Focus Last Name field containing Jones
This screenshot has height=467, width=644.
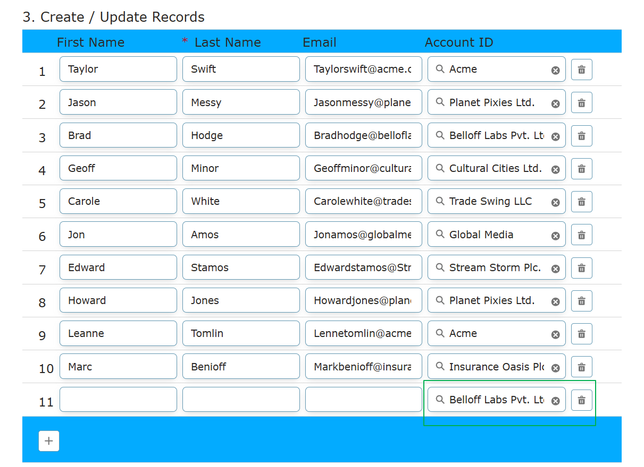coord(241,300)
